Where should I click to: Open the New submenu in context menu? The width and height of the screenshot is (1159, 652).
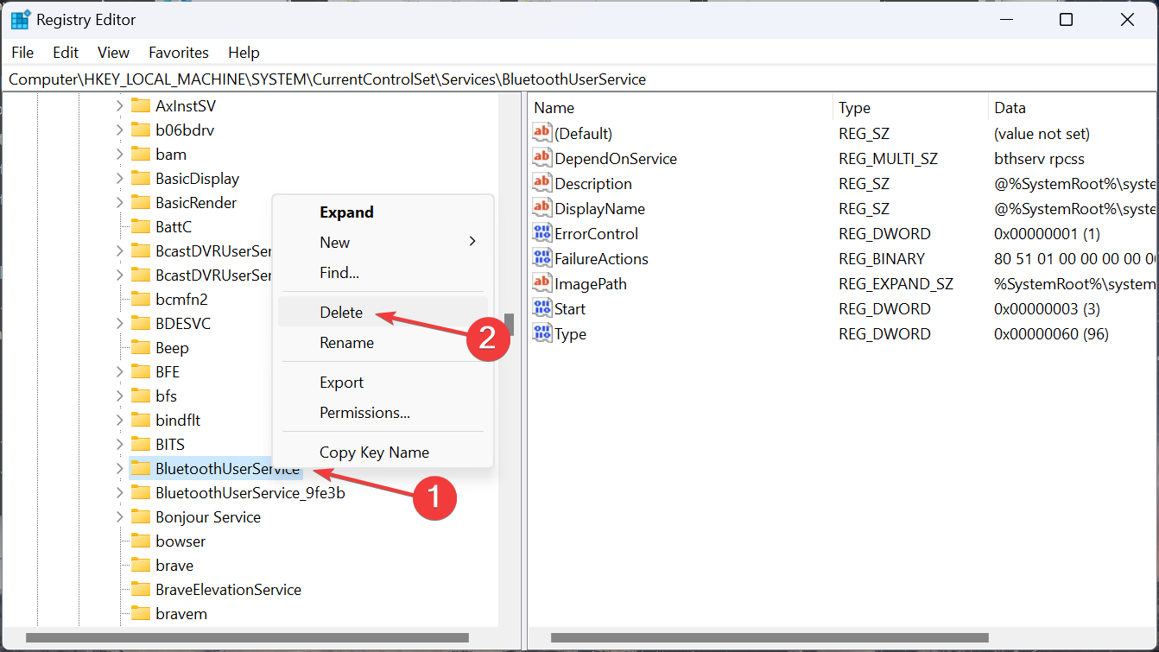(383, 243)
